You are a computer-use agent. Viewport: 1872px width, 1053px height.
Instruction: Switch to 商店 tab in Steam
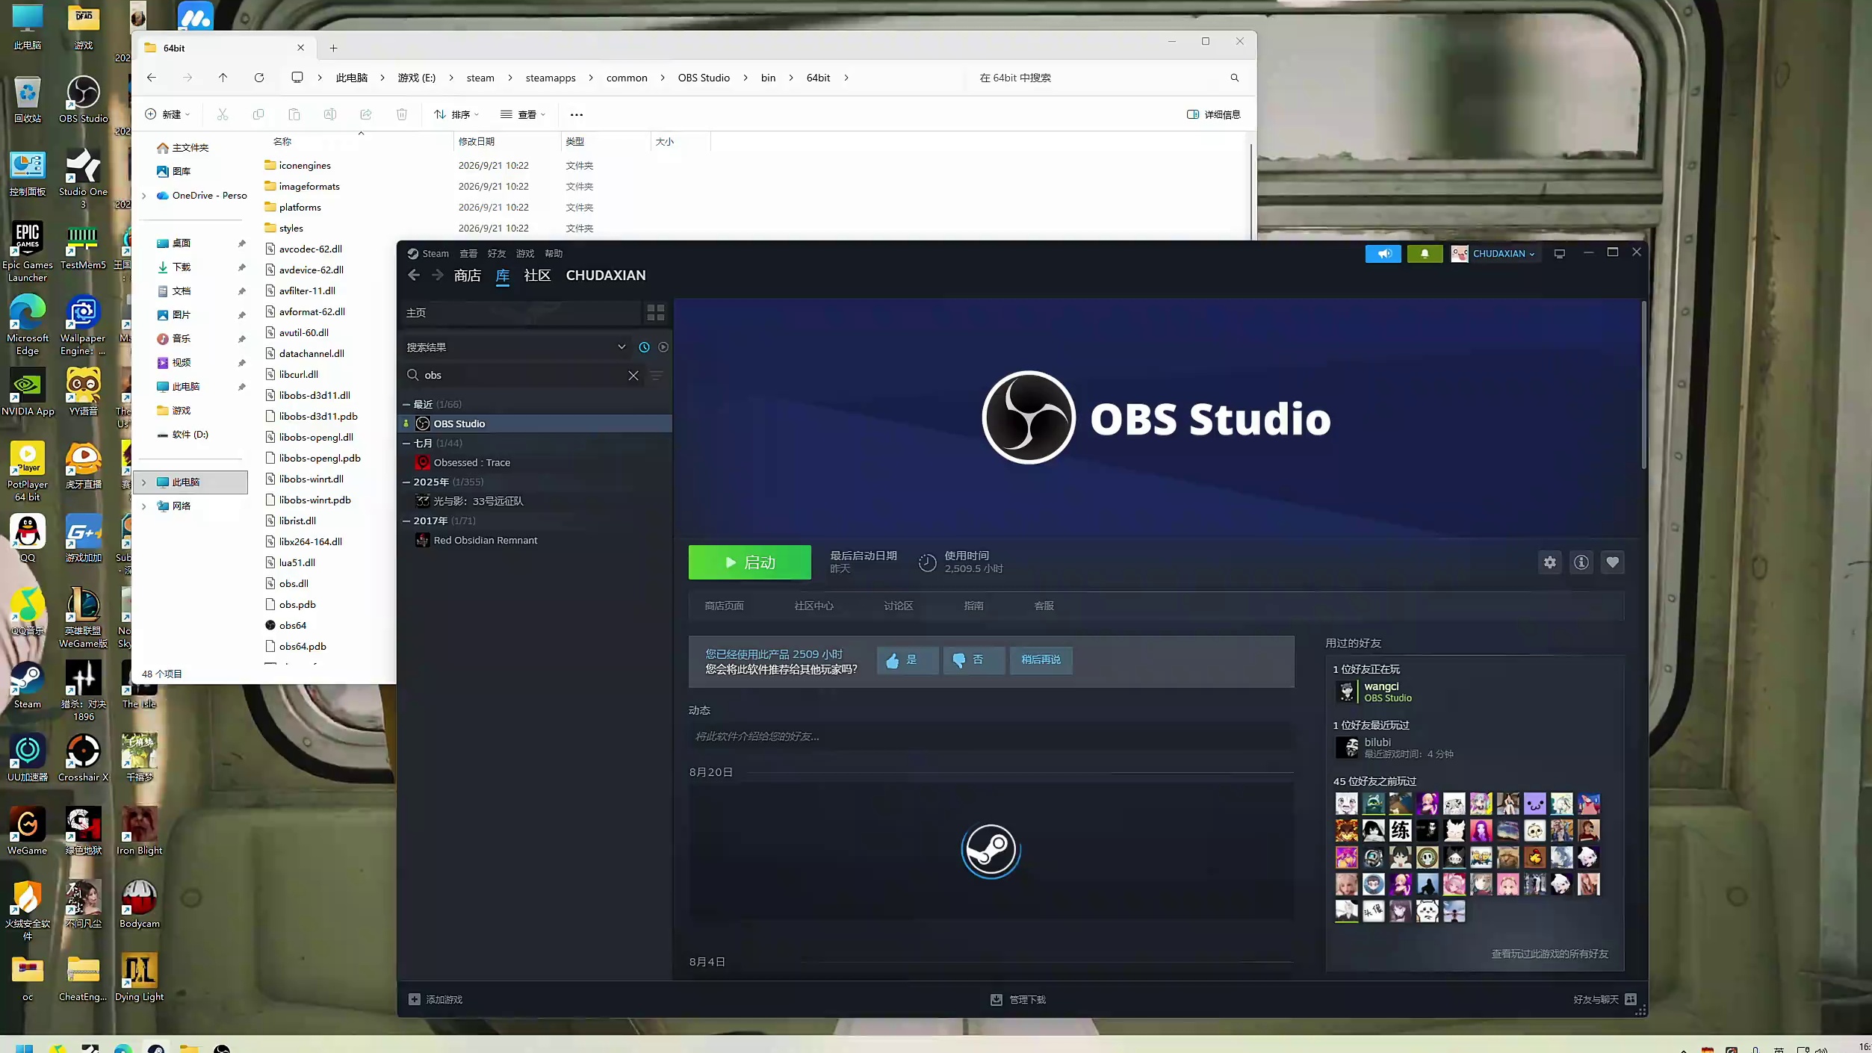coord(468,276)
